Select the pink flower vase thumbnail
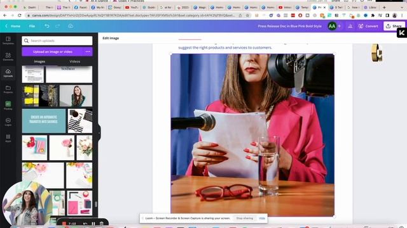Viewport: 407px width, 228px height. 62,148
